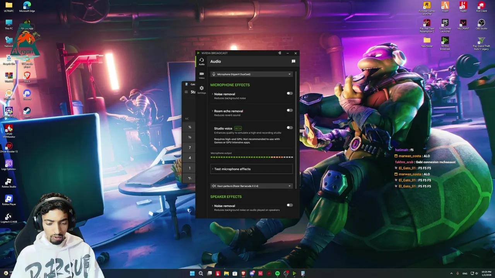Expand microphone Noise removal options chevron
This screenshot has width=495, height=278.
coord(212,94)
